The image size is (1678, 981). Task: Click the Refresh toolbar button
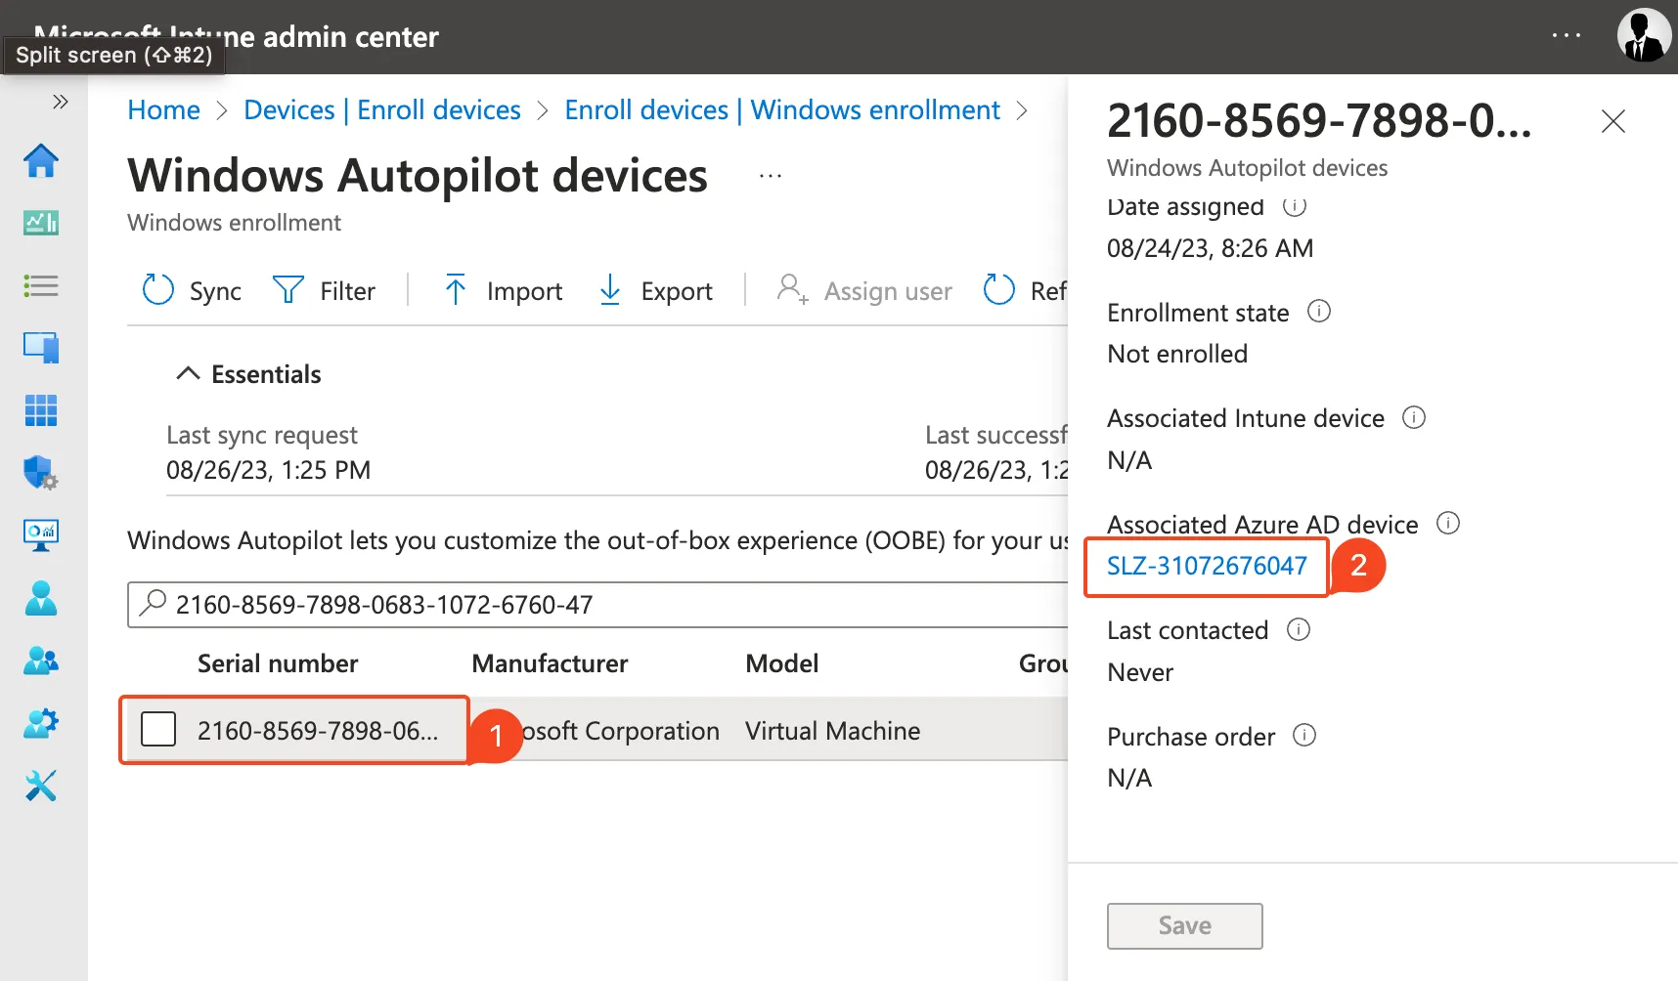coord(1024,290)
